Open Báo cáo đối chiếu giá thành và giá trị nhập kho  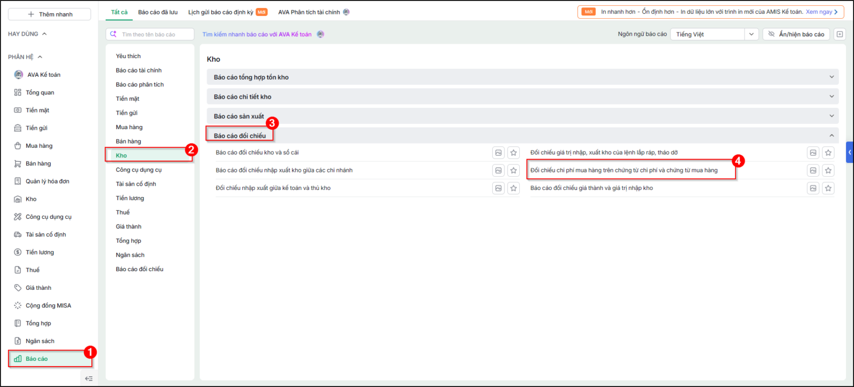click(591, 188)
